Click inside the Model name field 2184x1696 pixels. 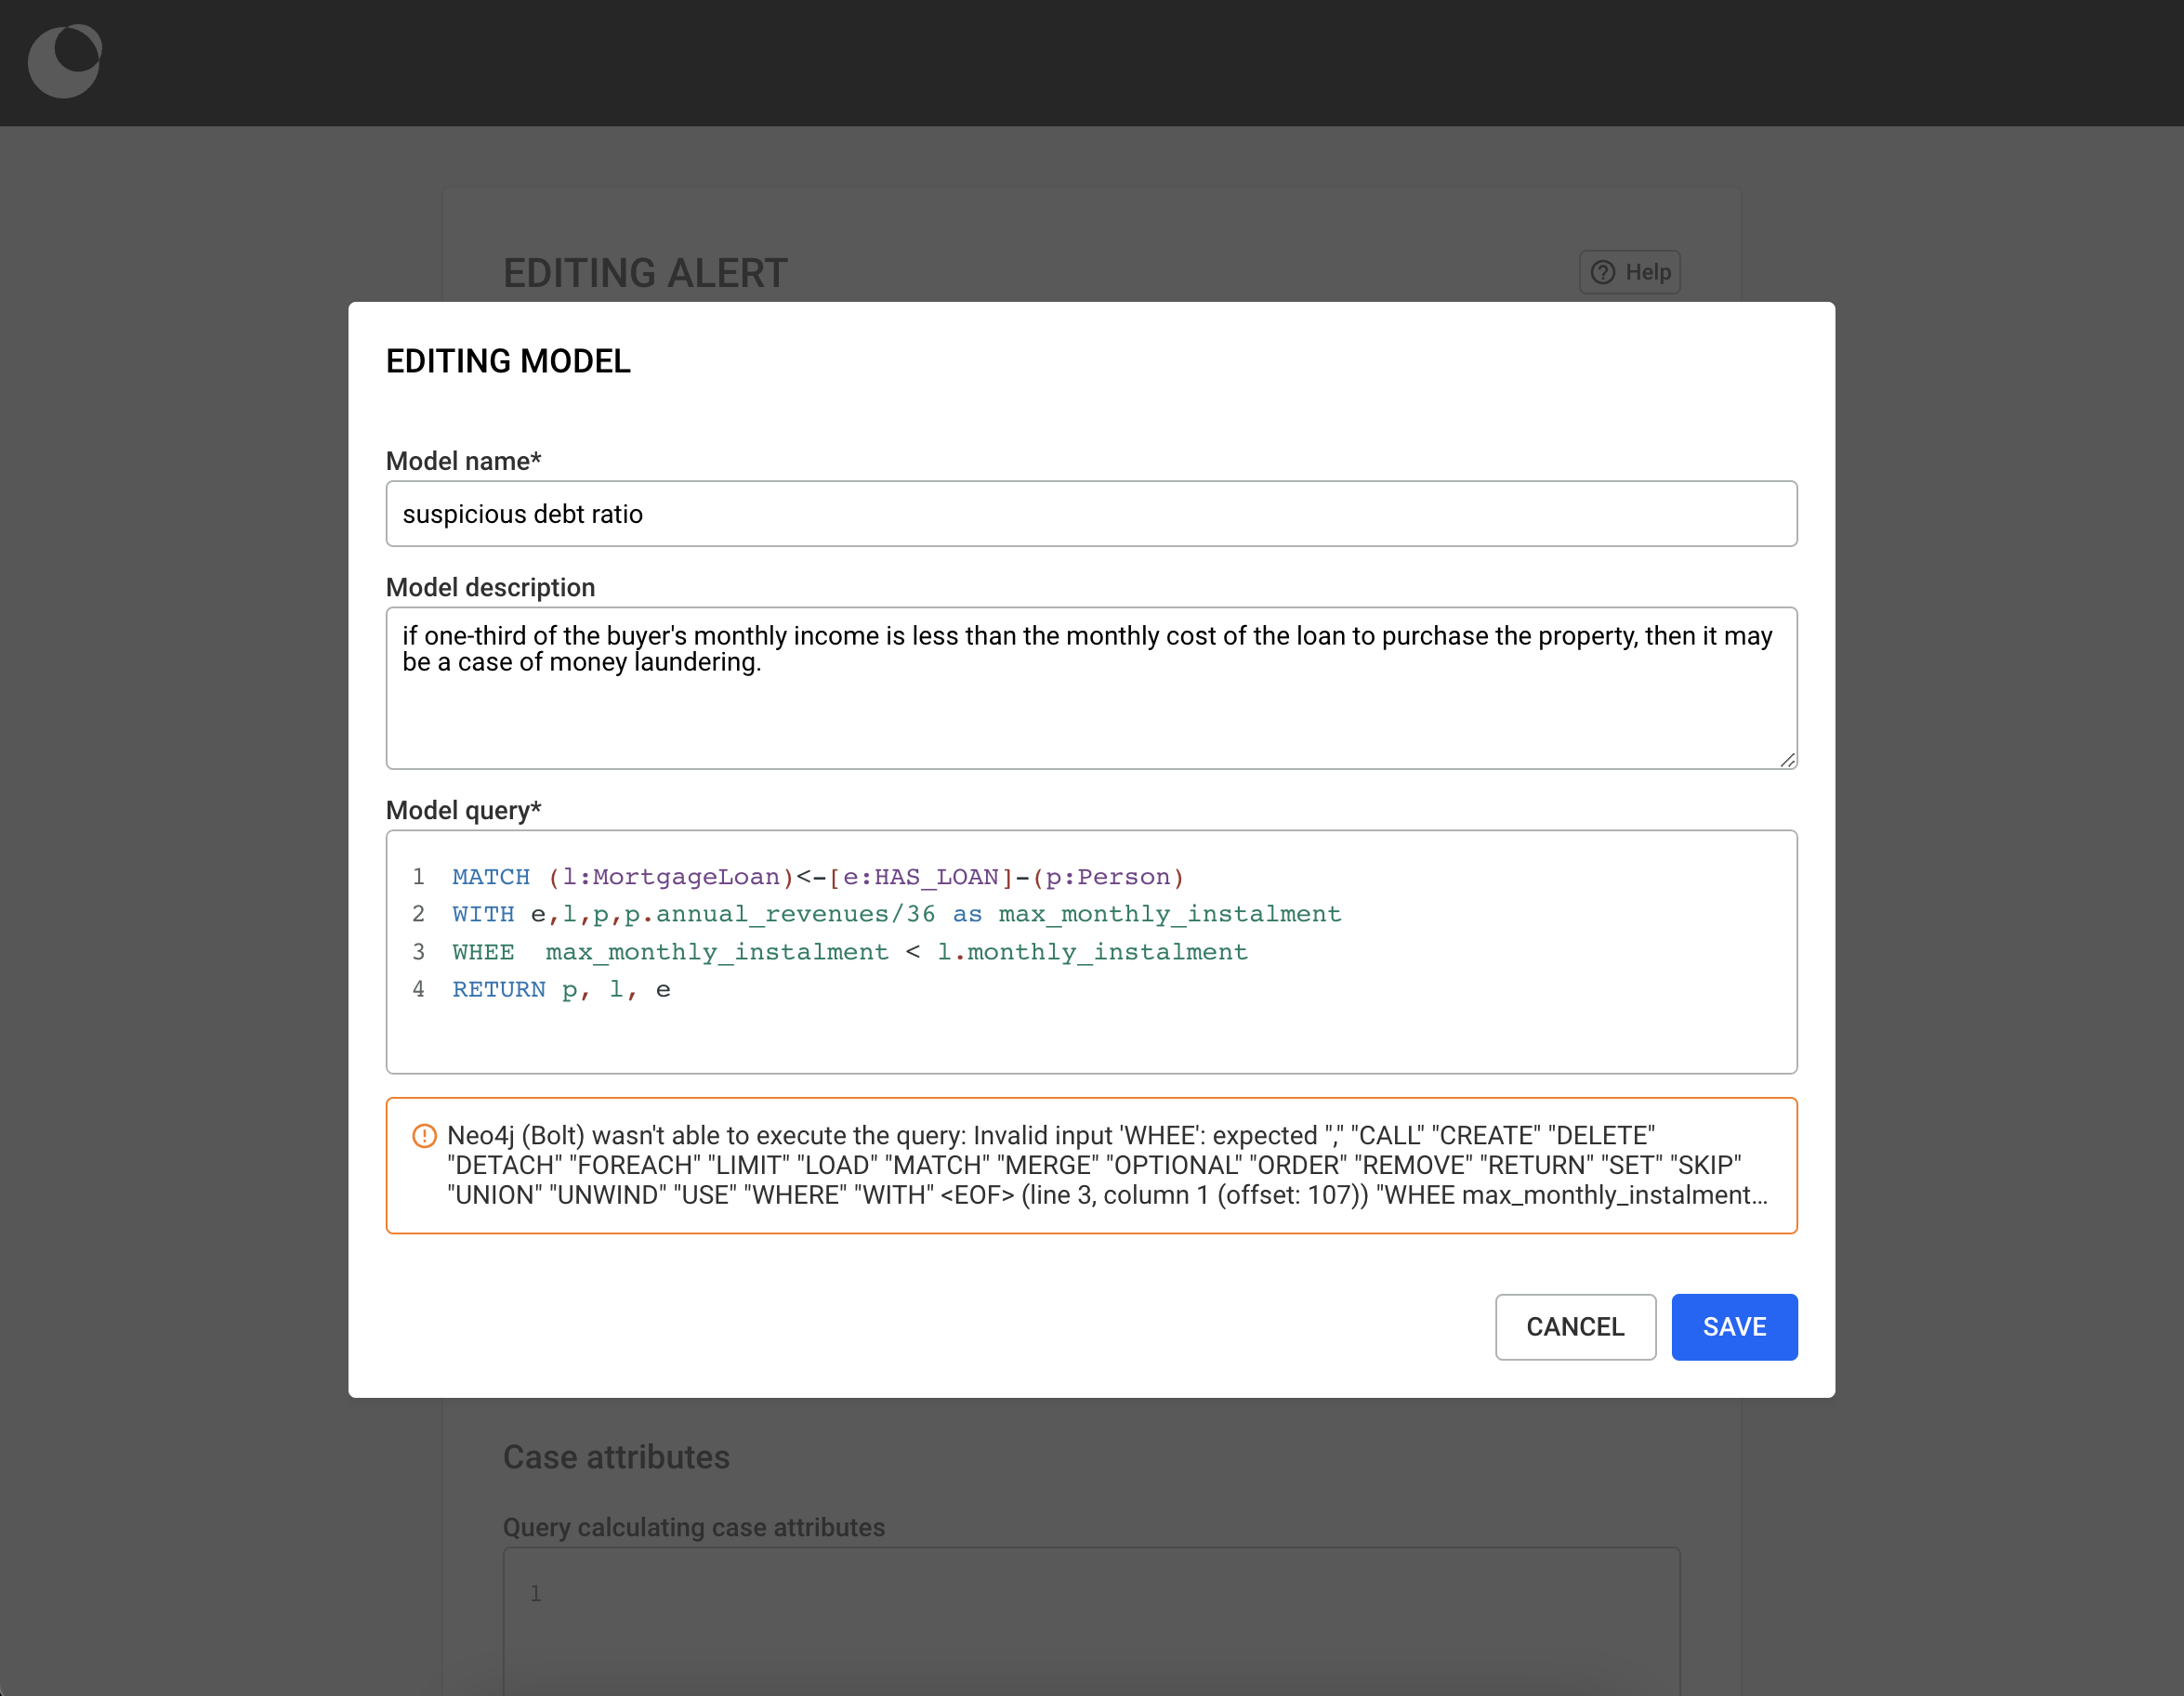tap(1090, 514)
